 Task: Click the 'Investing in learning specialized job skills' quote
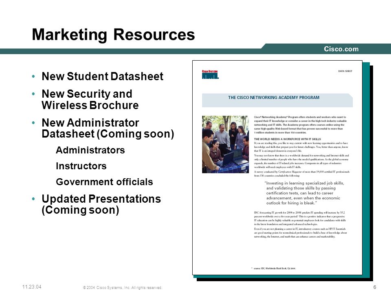pos(304,193)
